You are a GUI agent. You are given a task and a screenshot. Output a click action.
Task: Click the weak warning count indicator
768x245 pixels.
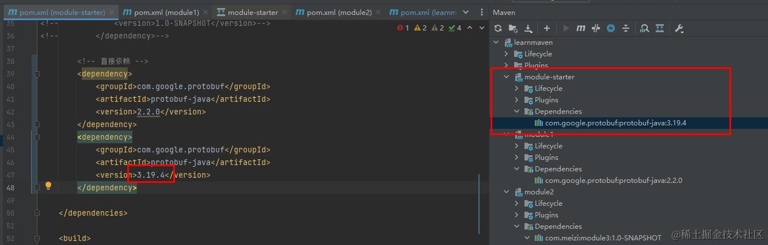438,28
